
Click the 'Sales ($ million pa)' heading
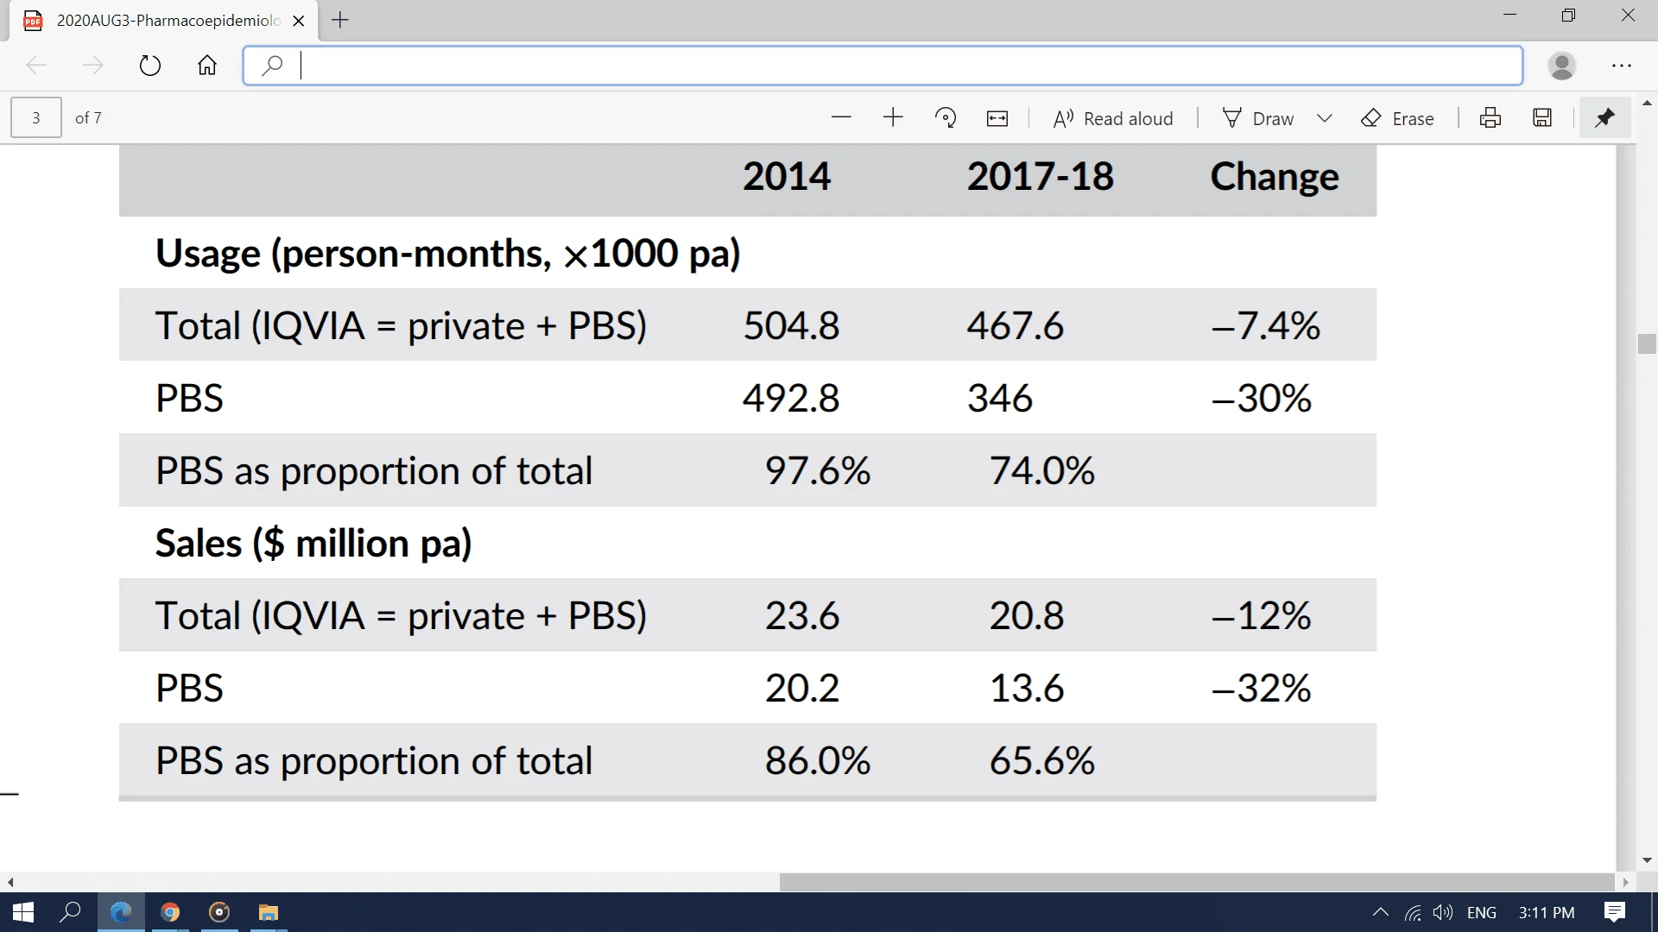pos(313,544)
